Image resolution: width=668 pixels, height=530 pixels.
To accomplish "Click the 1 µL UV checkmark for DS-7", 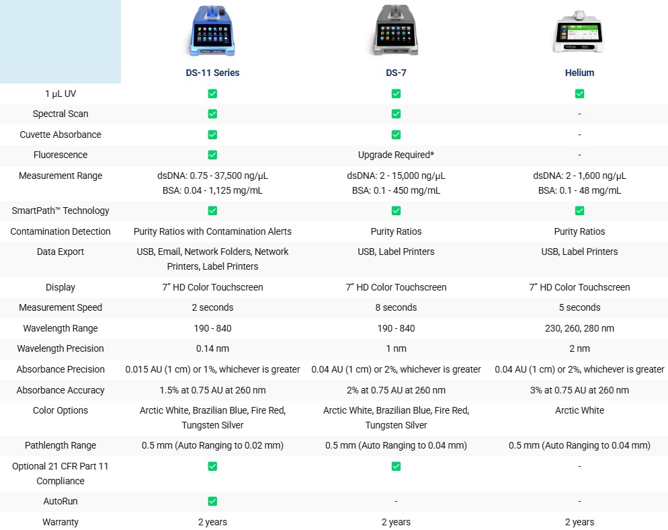I will (x=396, y=93).
